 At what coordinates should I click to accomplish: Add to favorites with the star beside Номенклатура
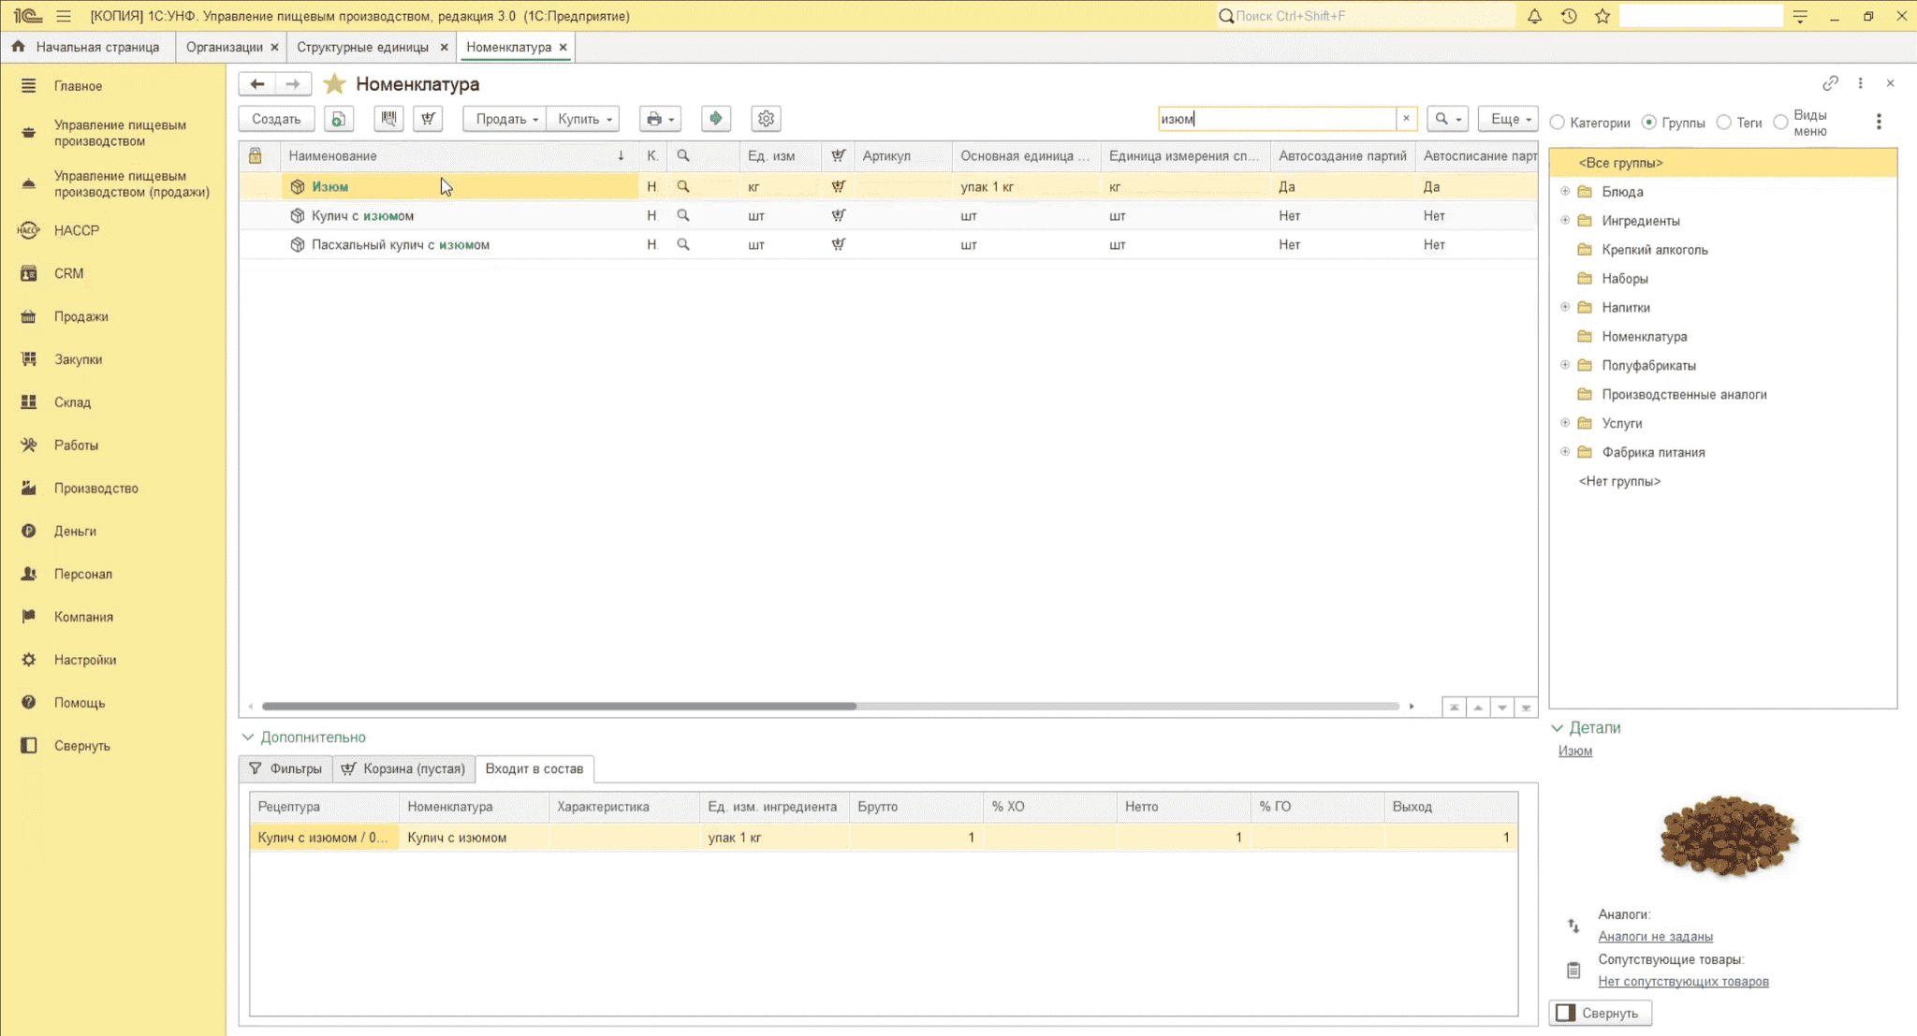(x=334, y=84)
